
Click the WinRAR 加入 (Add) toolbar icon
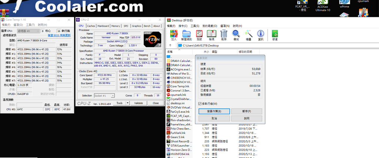tap(174, 35)
